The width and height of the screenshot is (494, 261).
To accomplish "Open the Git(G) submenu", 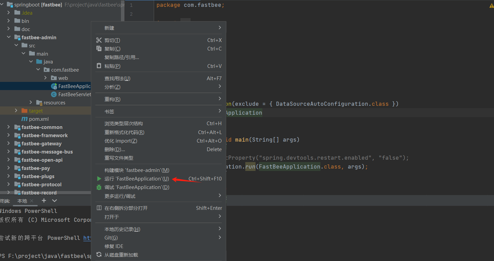I will [159, 238].
